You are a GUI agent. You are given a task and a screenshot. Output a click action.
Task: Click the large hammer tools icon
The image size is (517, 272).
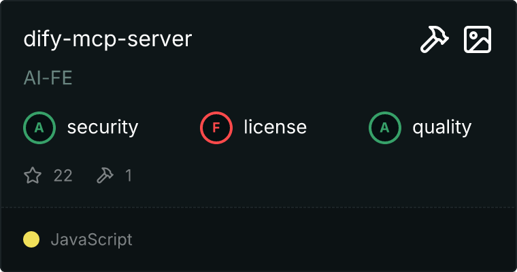pyautogui.click(x=434, y=40)
